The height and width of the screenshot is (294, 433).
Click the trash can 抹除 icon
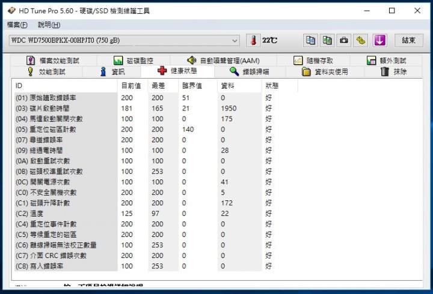pos(385,71)
